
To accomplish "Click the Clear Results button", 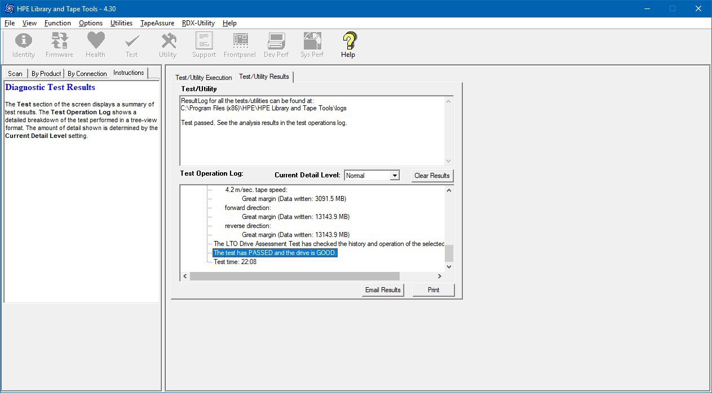I will 432,176.
